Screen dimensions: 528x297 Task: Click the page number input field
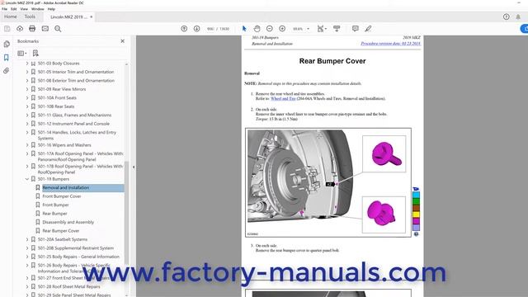click(210, 29)
